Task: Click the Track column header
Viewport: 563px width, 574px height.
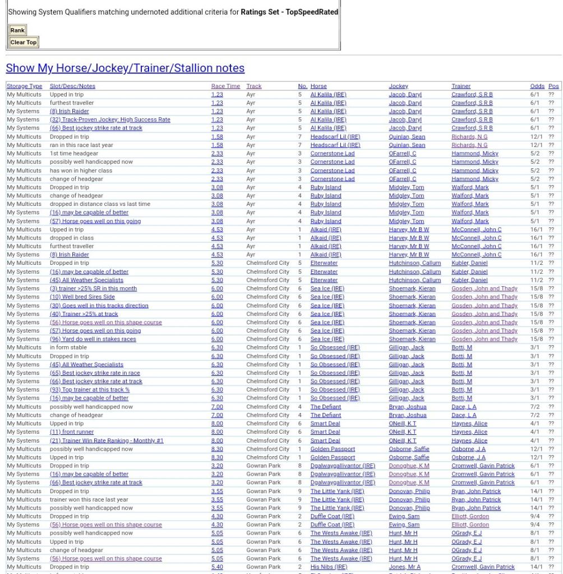Action: tap(253, 86)
